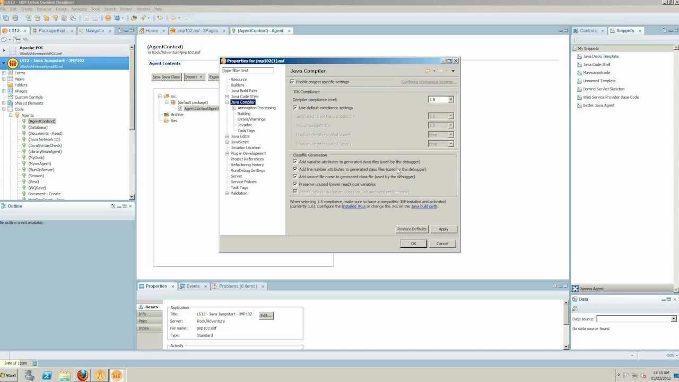The width and height of the screenshot is (679, 382).
Task: Click the Apache POI application icon
Action: tap(12, 50)
